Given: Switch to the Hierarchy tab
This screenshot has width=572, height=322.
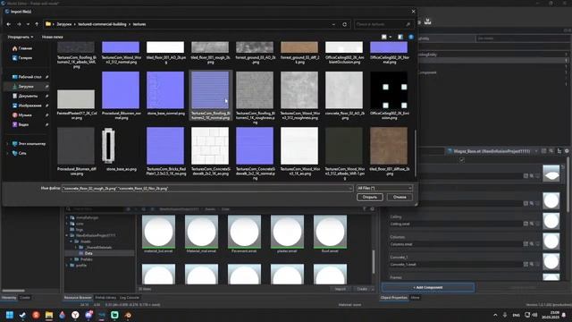Looking at the screenshot, I should [9, 298].
